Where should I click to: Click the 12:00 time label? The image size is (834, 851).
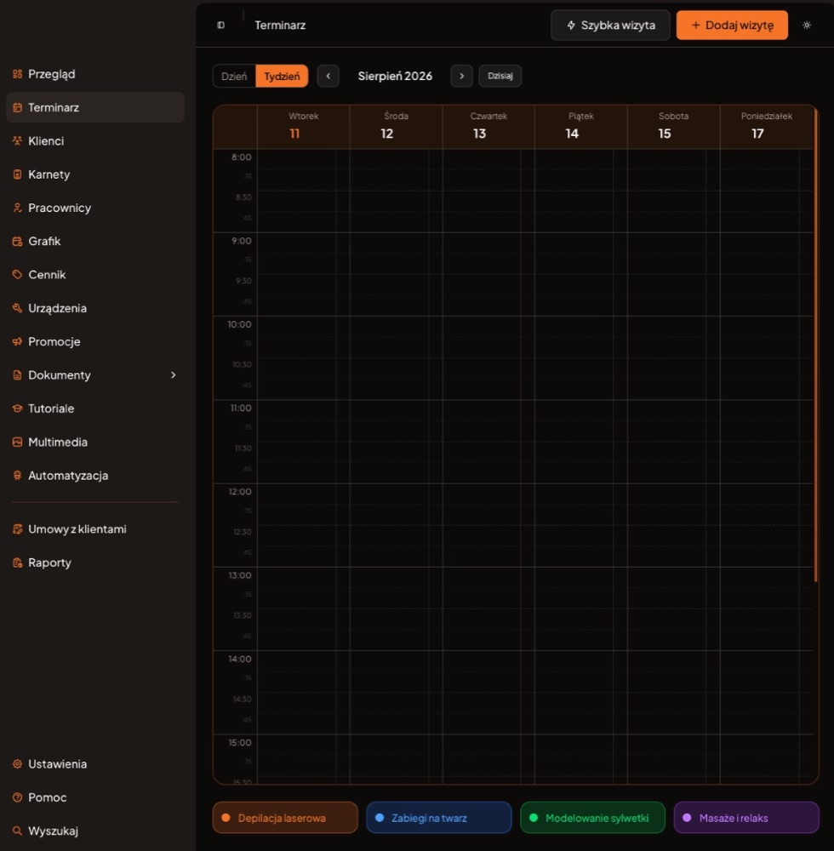tap(240, 492)
